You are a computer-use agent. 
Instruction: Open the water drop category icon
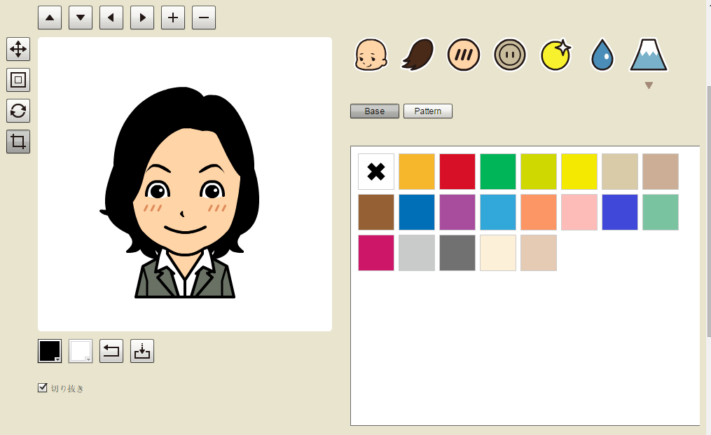point(602,55)
